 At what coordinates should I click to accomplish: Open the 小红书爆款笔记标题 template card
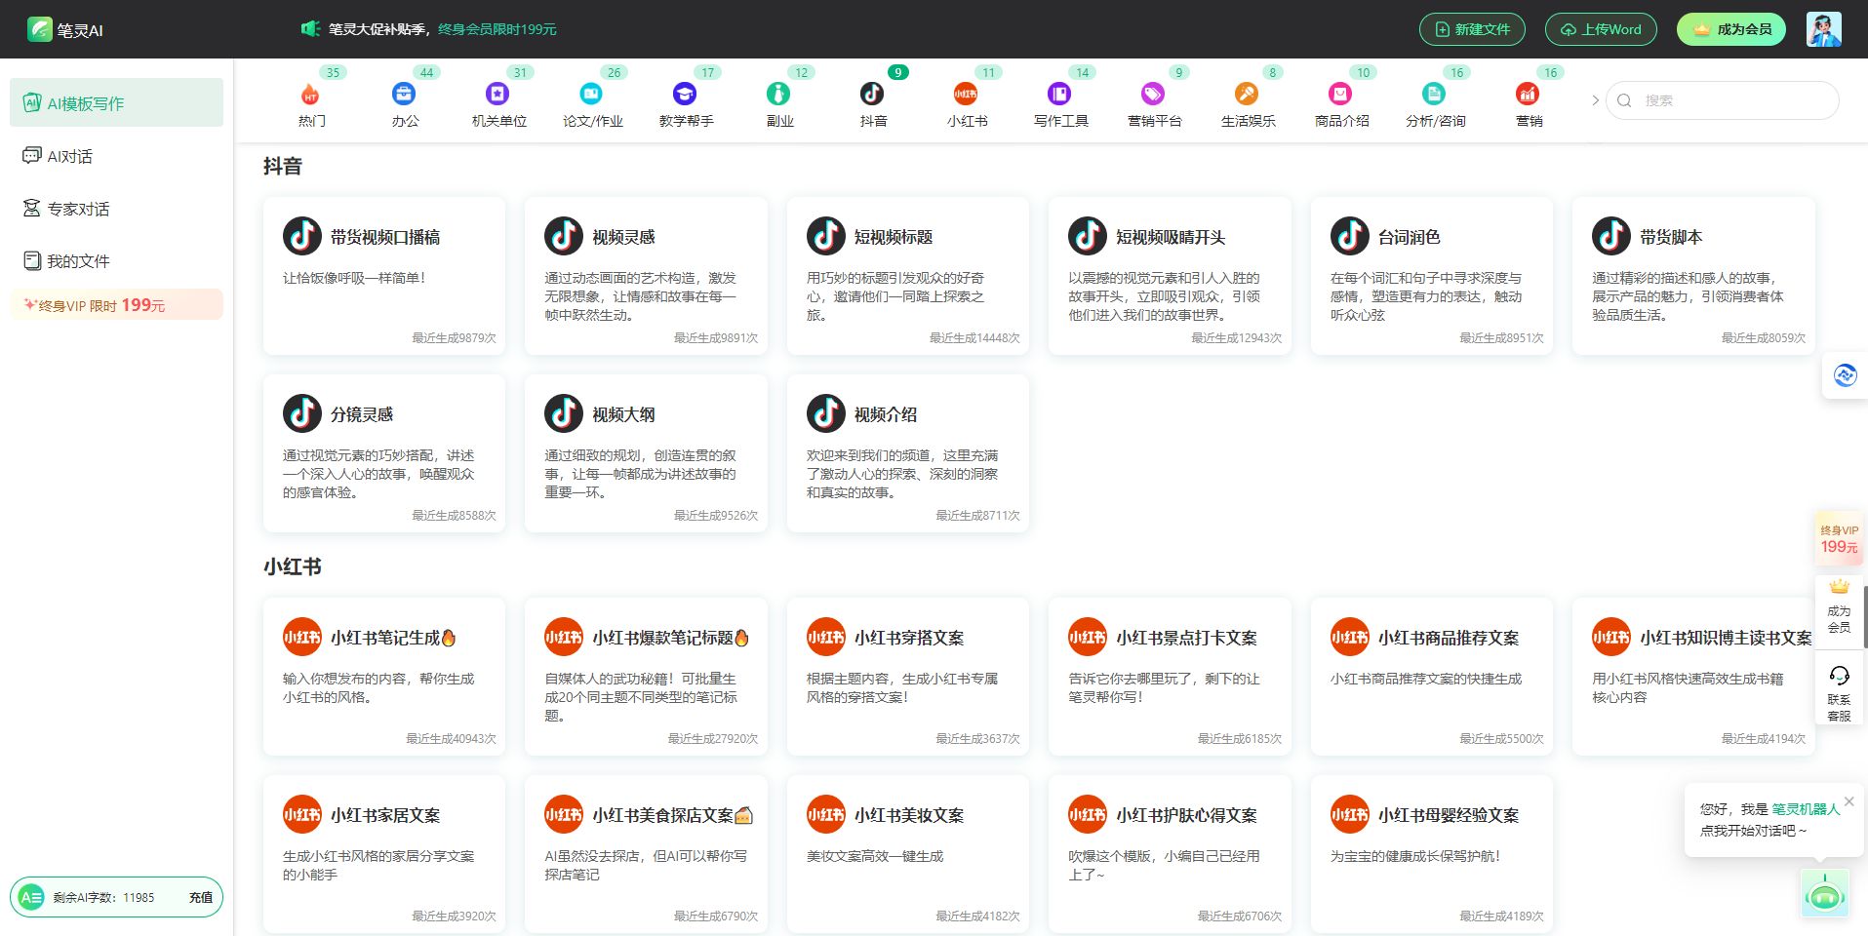[646, 676]
